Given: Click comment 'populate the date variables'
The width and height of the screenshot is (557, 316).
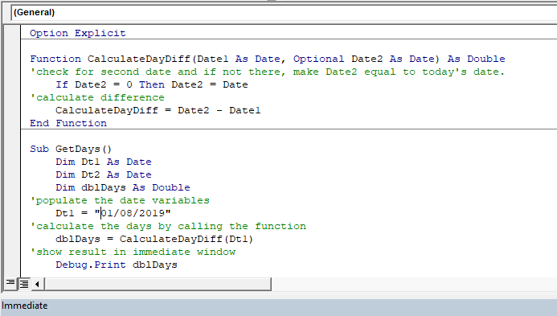Looking at the screenshot, I should 120,200.
